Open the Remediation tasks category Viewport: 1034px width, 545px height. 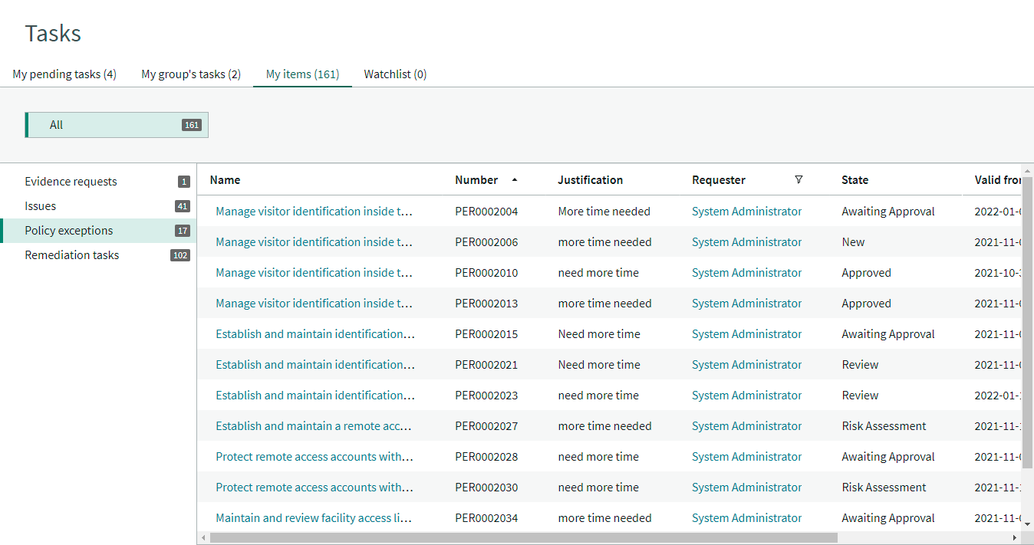coord(72,254)
